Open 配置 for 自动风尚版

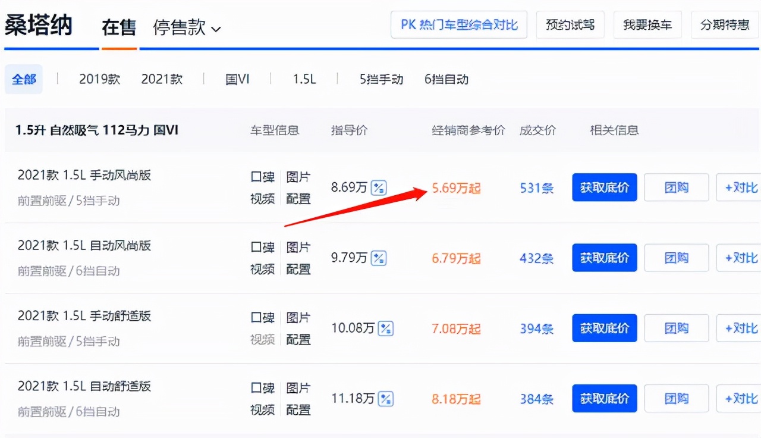click(298, 269)
